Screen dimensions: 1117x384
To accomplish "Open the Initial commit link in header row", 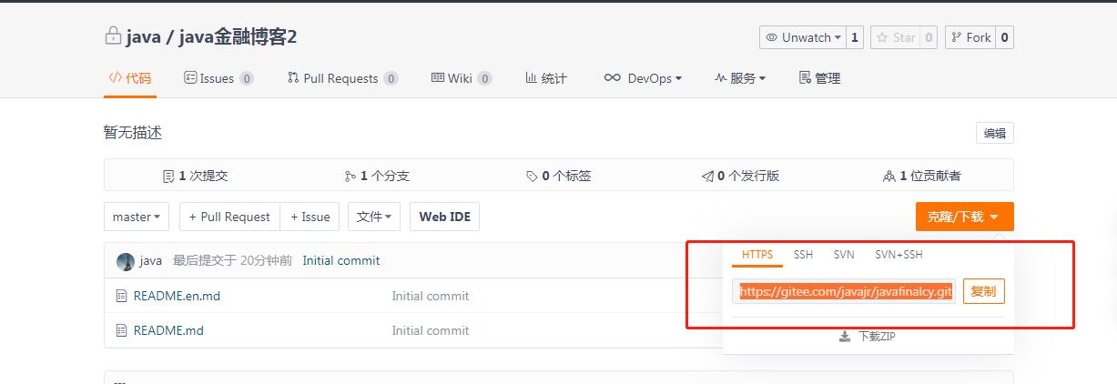I will coord(341,260).
